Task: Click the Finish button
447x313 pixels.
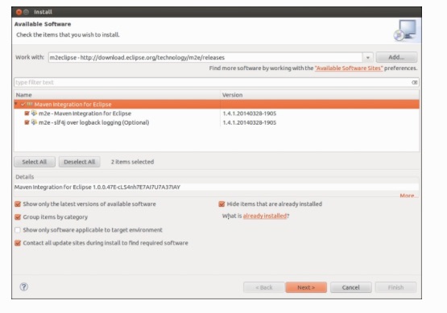Action: coord(395,287)
